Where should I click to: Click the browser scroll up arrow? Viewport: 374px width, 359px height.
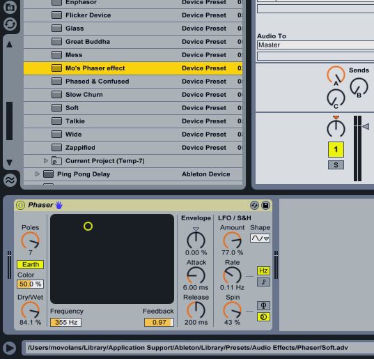click(9, 45)
